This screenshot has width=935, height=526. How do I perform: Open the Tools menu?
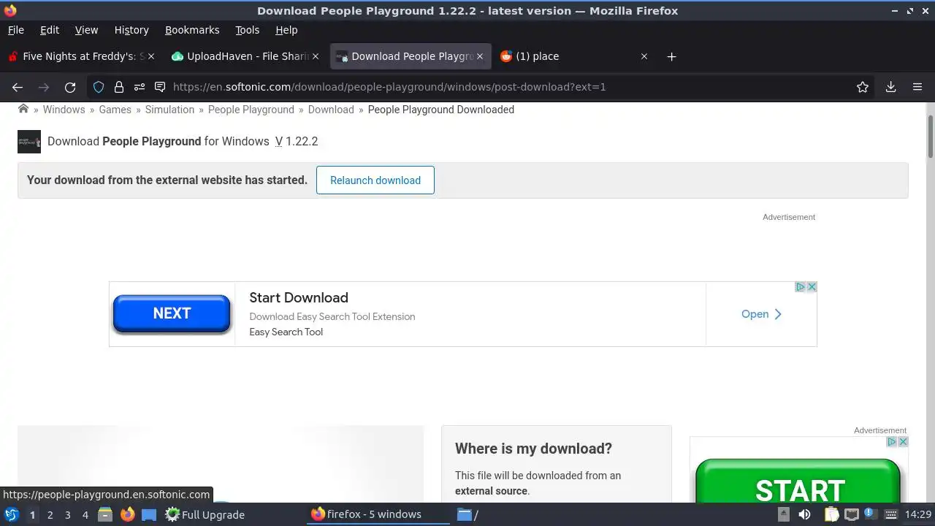pyautogui.click(x=248, y=30)
